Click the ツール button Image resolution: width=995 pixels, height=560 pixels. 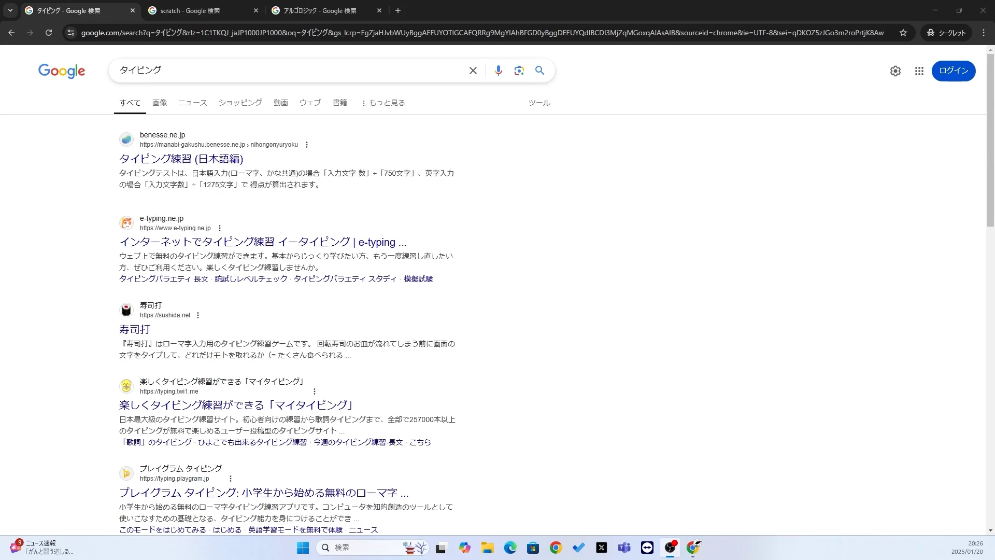pos(539,103)
